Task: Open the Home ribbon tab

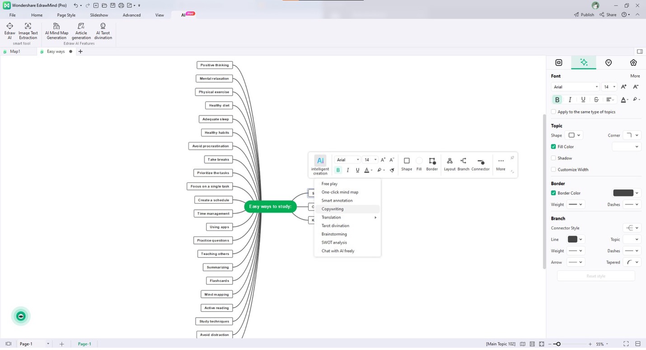Action: click(37, 15)
